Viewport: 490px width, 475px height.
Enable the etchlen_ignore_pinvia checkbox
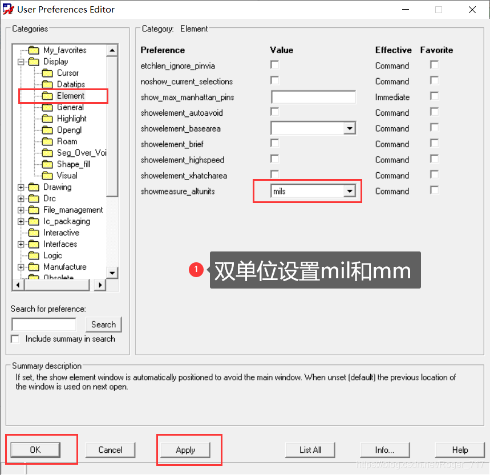coord(275,65)
